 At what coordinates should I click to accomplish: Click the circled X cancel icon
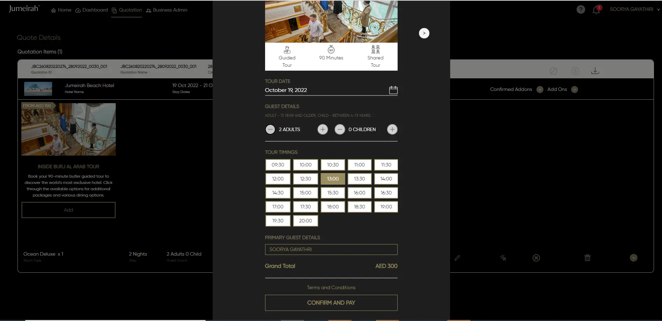click(536, 258)
